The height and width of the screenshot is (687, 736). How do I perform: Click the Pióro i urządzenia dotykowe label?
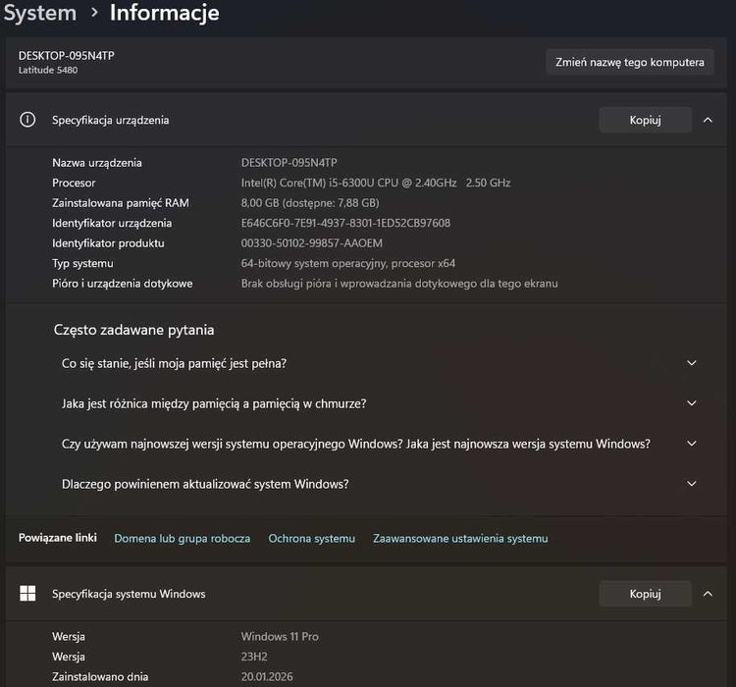(122, 284)
